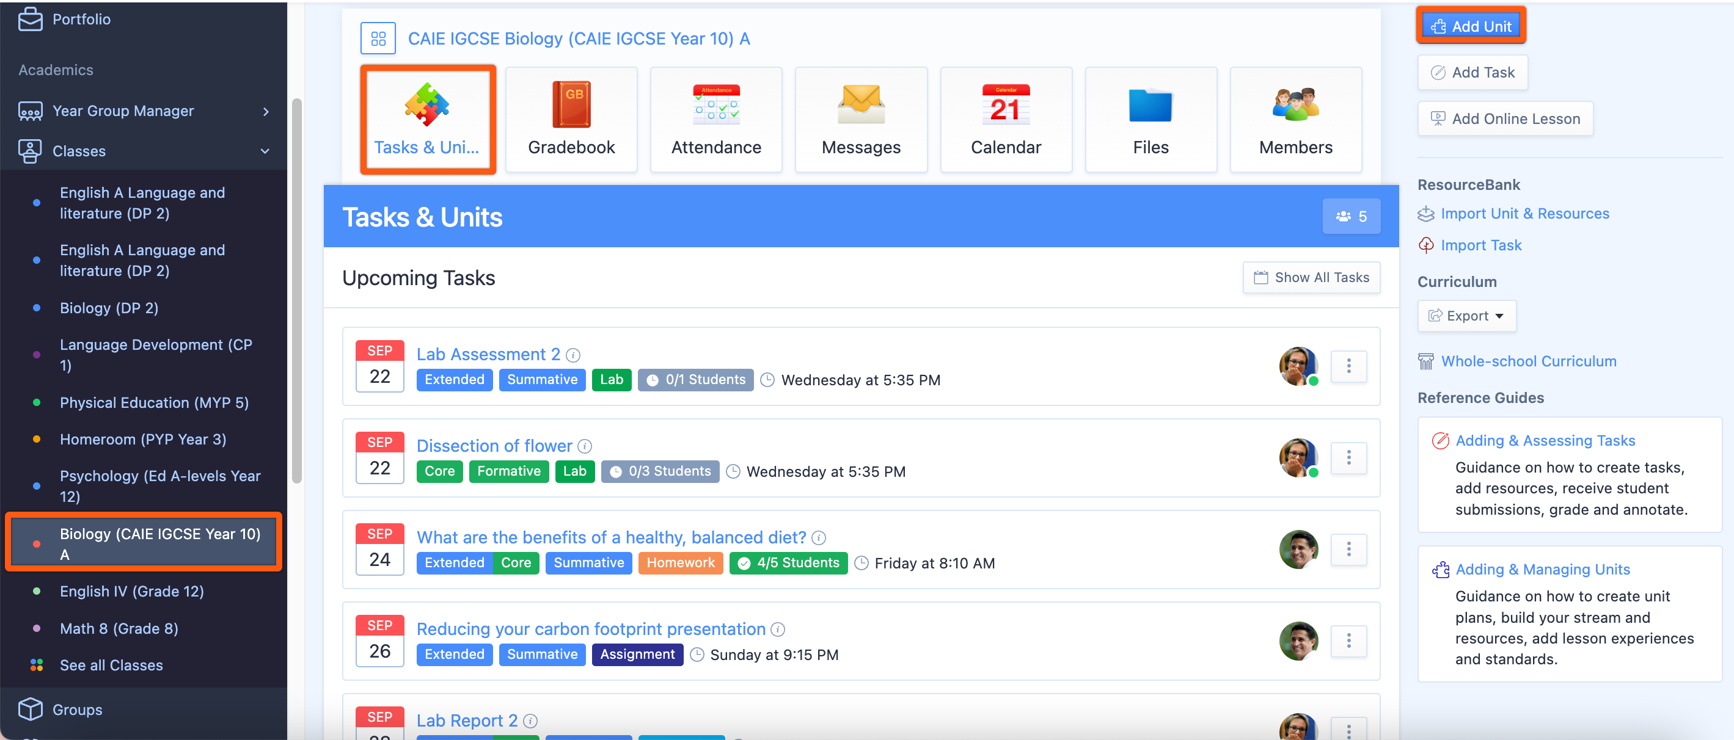Open the Attendance icon tile
The width and height of the screenshot is (1734, 740).
[715, 119]
